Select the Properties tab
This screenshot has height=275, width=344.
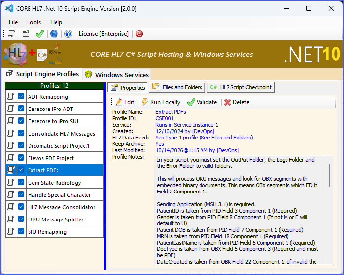pyautogui.click(x=128, y=88)
